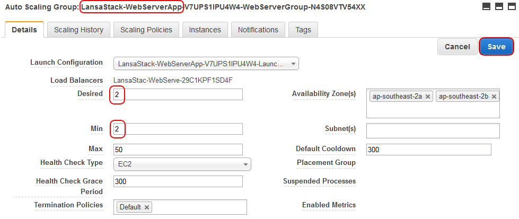The image size is (519, 219).
Task: Click into the Desired capacity field
Action: point(178,94)
